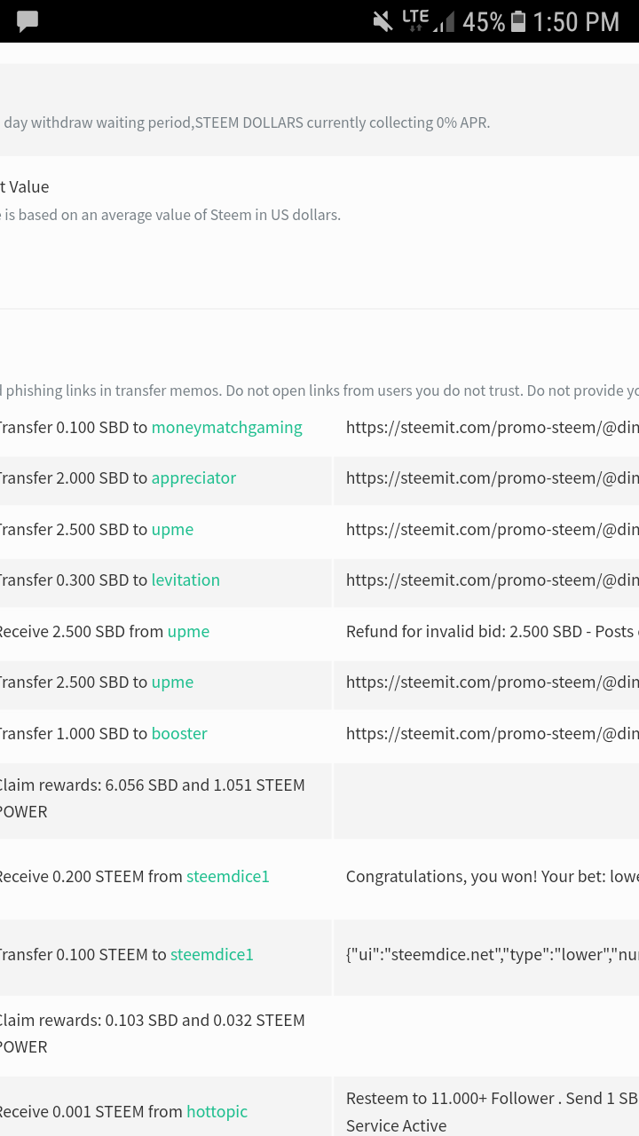Tap the muted sound icon in status bar

click(x=383, y=21)
